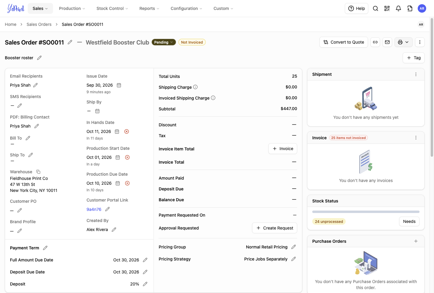Viewport: 434px width, 293px height.
Task: Edit the Pricing Group pencil
Action: pyautogui.click(x=294, y=247)
